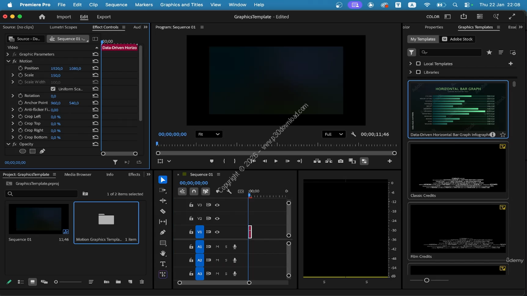The image size is (527, 296).
Task: Mute audio track A1
Action: pyautogui.click(x=217, y=247)
